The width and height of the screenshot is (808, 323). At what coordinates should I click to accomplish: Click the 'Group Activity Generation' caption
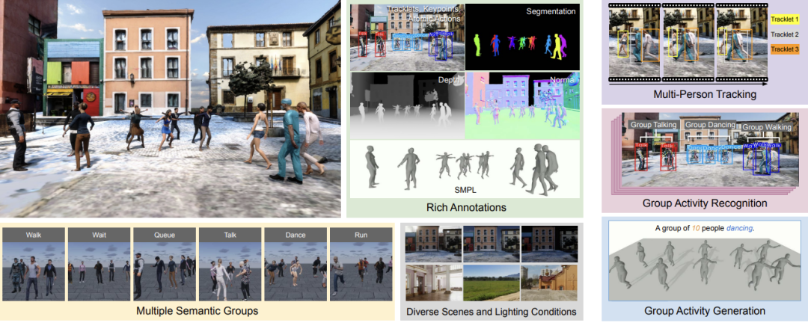pyautogui.click(x=705, y=310)
